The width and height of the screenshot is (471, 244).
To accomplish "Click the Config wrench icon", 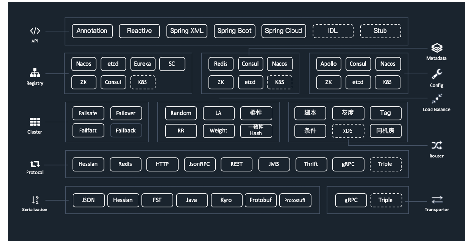I will coord(437,74).
